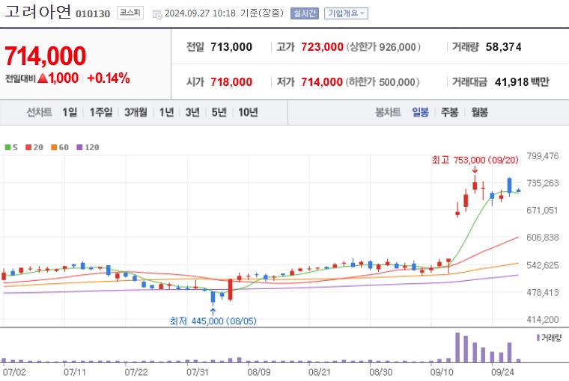Switch to 일봉 candlestick chart
Screen dimensions: 569x381
click(x=420, y=112)
